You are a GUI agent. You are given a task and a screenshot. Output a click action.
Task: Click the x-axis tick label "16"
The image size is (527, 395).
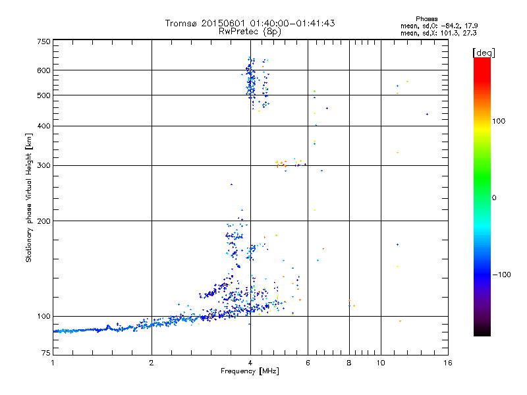pos(448,363)
